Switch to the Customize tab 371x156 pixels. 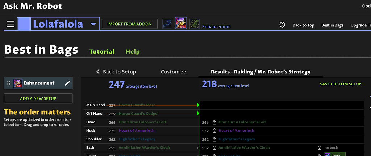coord(173,72)
